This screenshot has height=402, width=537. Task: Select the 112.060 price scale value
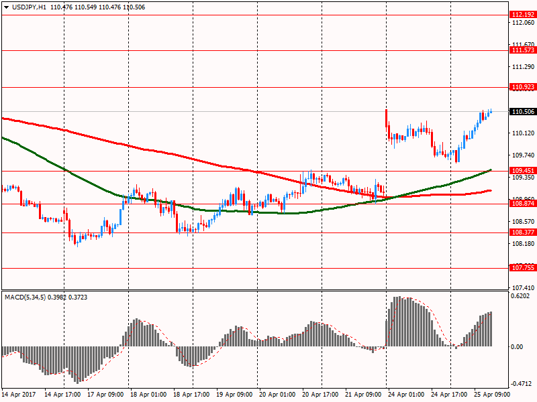click(523, 23)
